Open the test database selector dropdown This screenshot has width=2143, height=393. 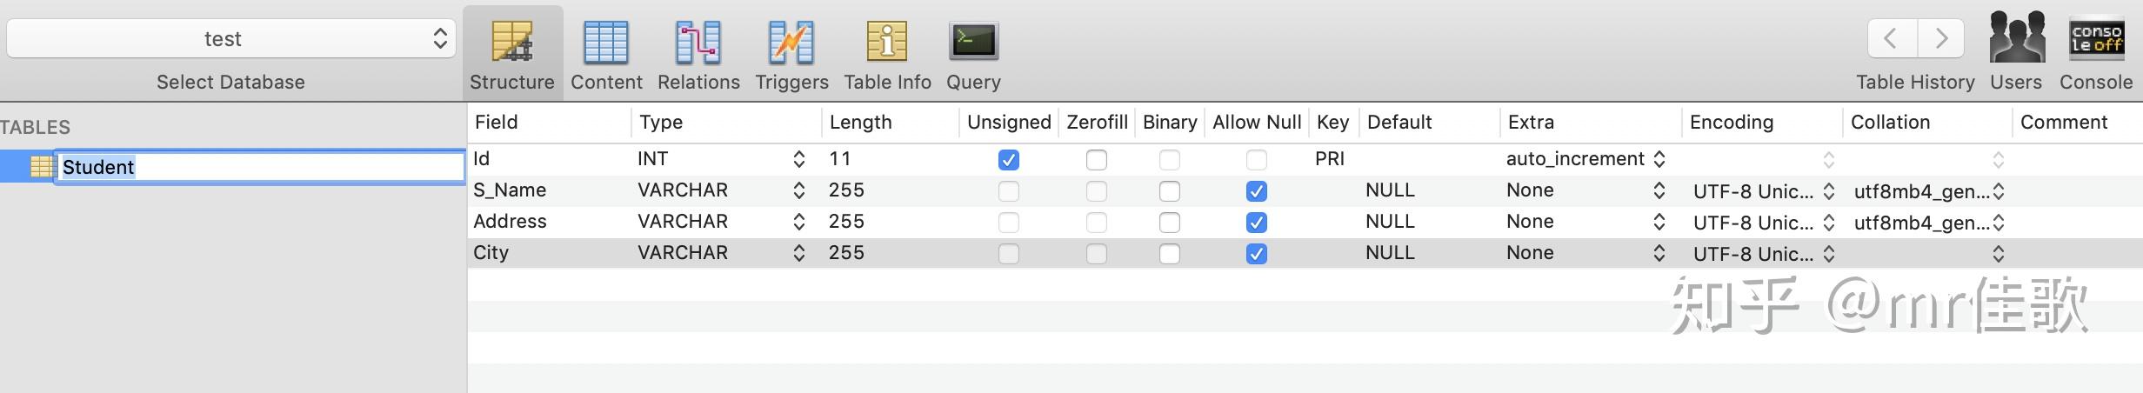(231, 38)
